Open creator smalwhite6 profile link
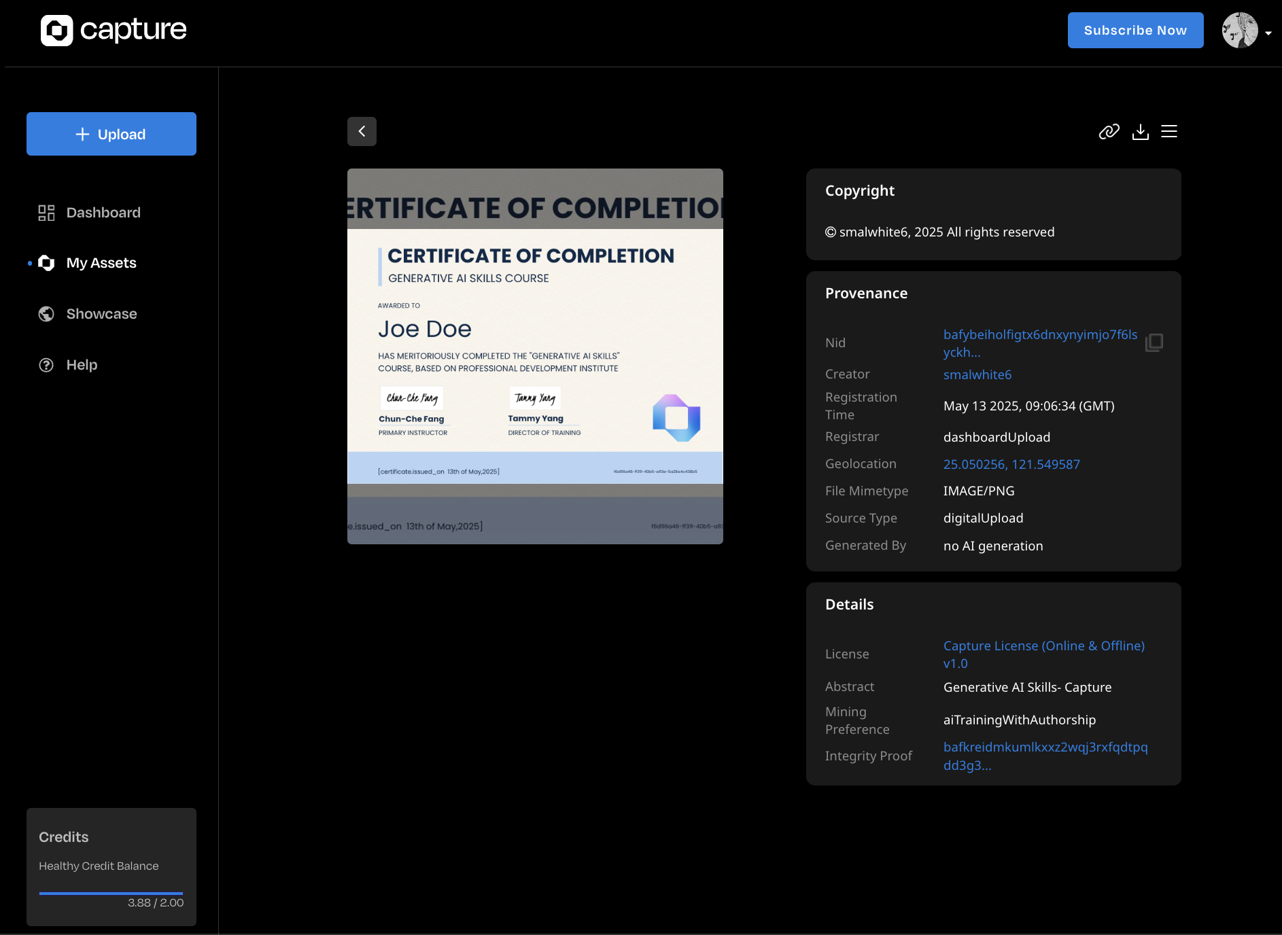 977,374
